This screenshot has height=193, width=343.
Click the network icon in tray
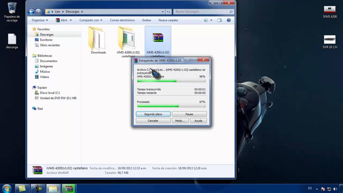pos(329,189)
